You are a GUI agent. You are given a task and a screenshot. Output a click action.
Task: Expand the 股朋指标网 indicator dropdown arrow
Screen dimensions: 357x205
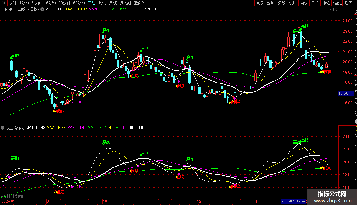coord(3,128)
